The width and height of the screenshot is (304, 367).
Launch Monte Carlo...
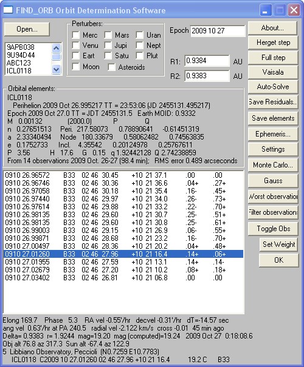(x=273, y=165)
